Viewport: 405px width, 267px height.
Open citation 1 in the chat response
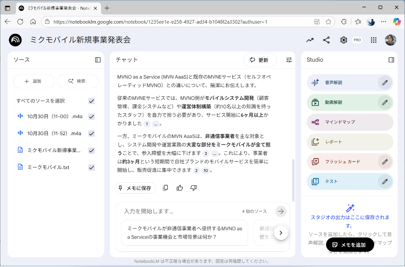pyautogui.click(x=147, y=124)
